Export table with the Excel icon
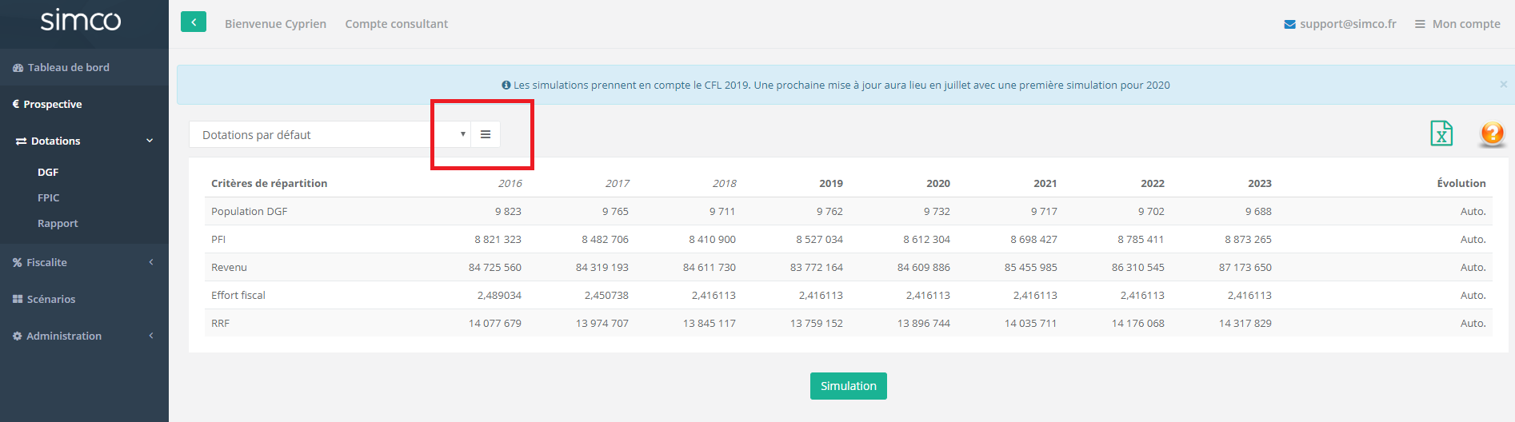 [1441, 133]
